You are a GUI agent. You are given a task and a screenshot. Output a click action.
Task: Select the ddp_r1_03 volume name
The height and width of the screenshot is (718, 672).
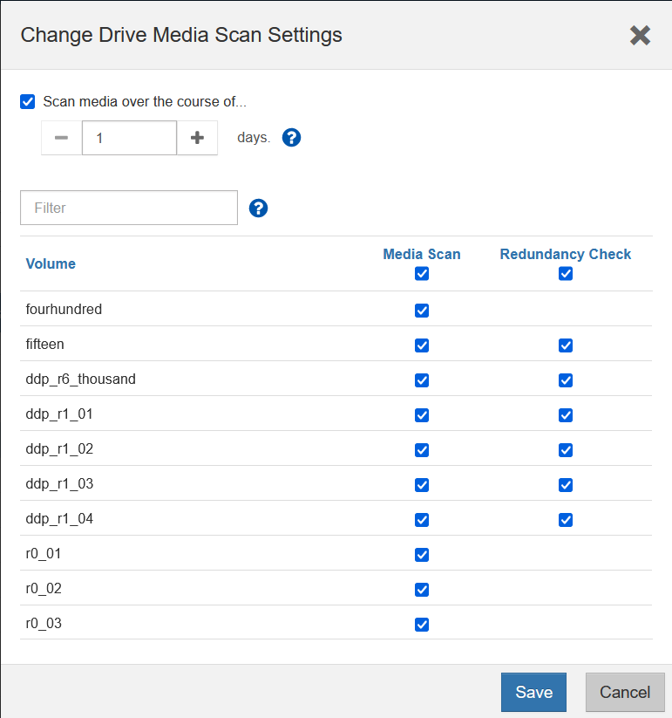[59, 483]
